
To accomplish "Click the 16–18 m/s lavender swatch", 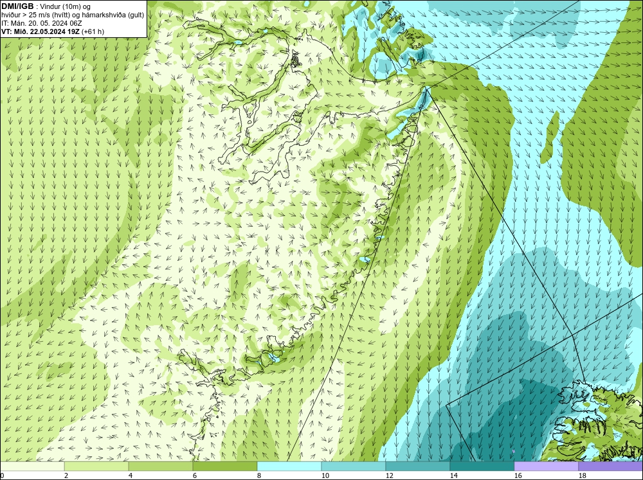I will pyautogui.click(x=546, y=466).
